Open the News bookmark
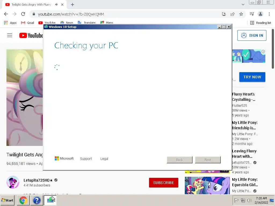Image resolution: width=275 pixels, height=206 pixels. 67,23
